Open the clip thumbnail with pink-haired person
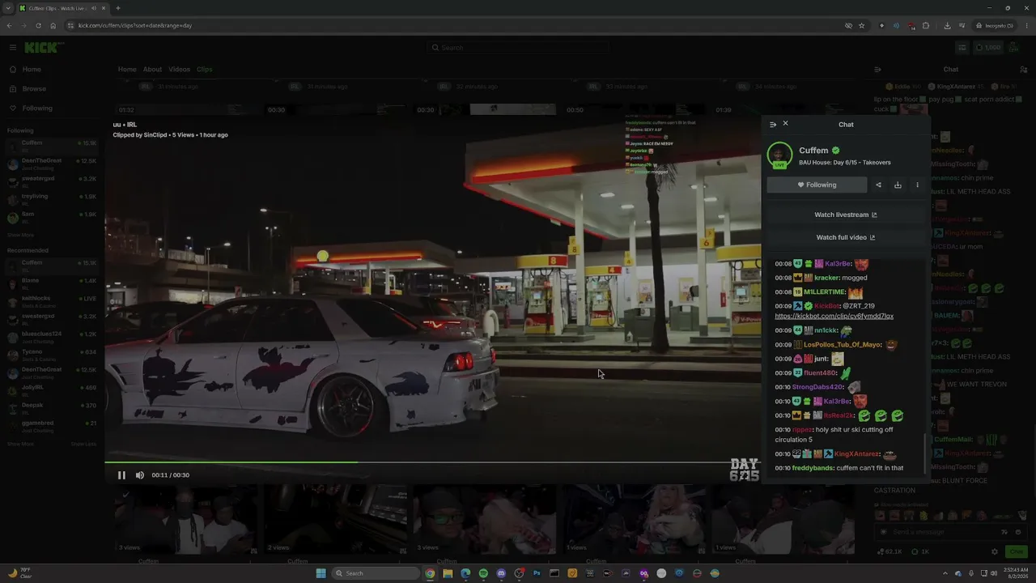 (634, 521)
